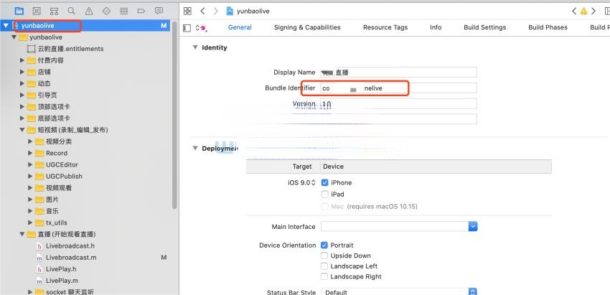Open the Main Interface dropdown

(473, 227)
